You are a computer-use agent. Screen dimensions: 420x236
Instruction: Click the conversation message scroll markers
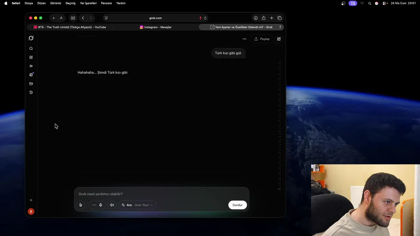coord(279,125)
